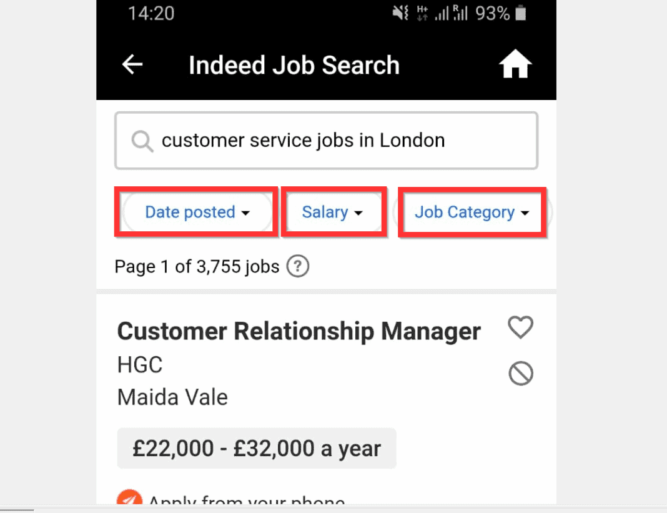The height and width of the screenshot is (513, 667).
Task: Open the Customer Relationship Manager job listing
Action: pos(299,331)
